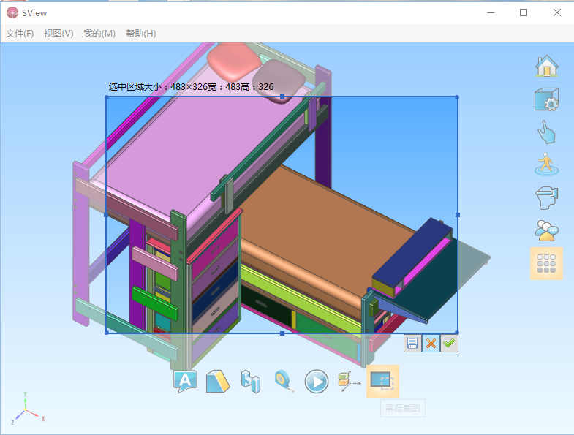Open the assembly structure icon
The image size is (574, 435).
point(251,382)
